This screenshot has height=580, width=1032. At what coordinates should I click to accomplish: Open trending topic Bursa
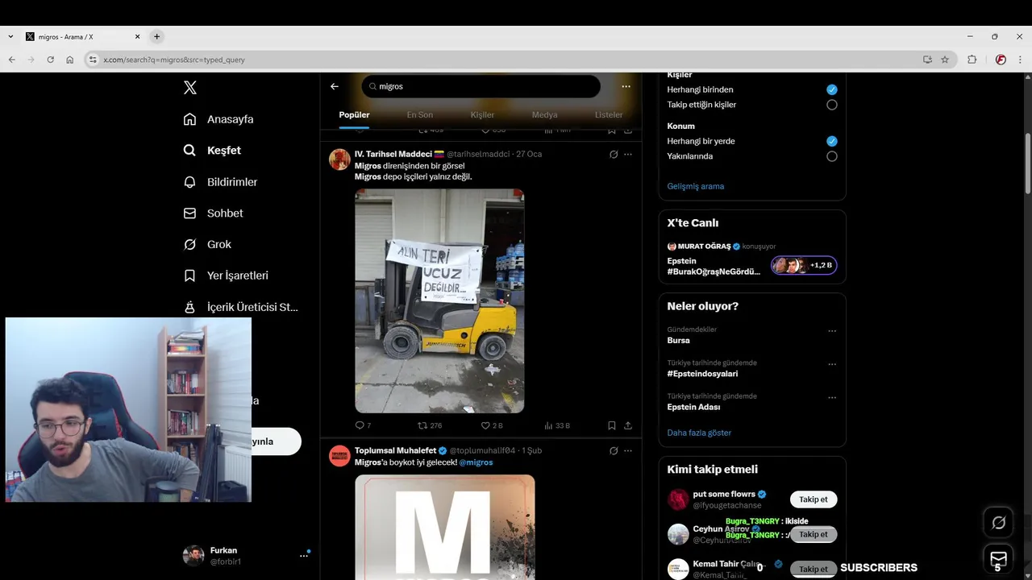pyautogui.click(x=678, y=341)
